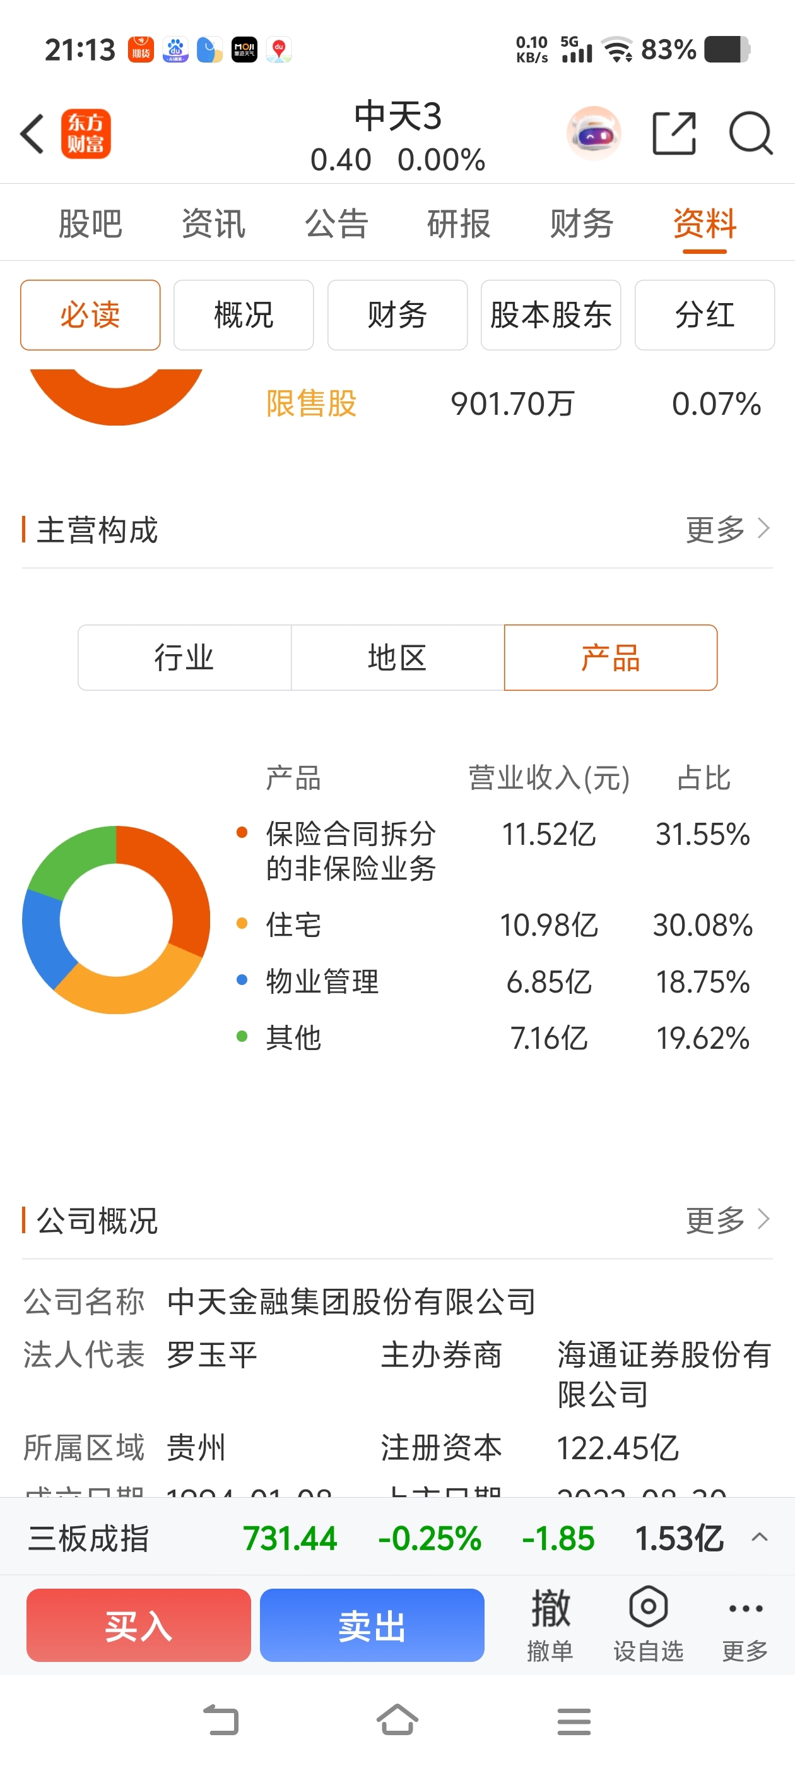The image size is (795, 1768).
Task: Select the 产品 segment option
Action: [611, 657]
